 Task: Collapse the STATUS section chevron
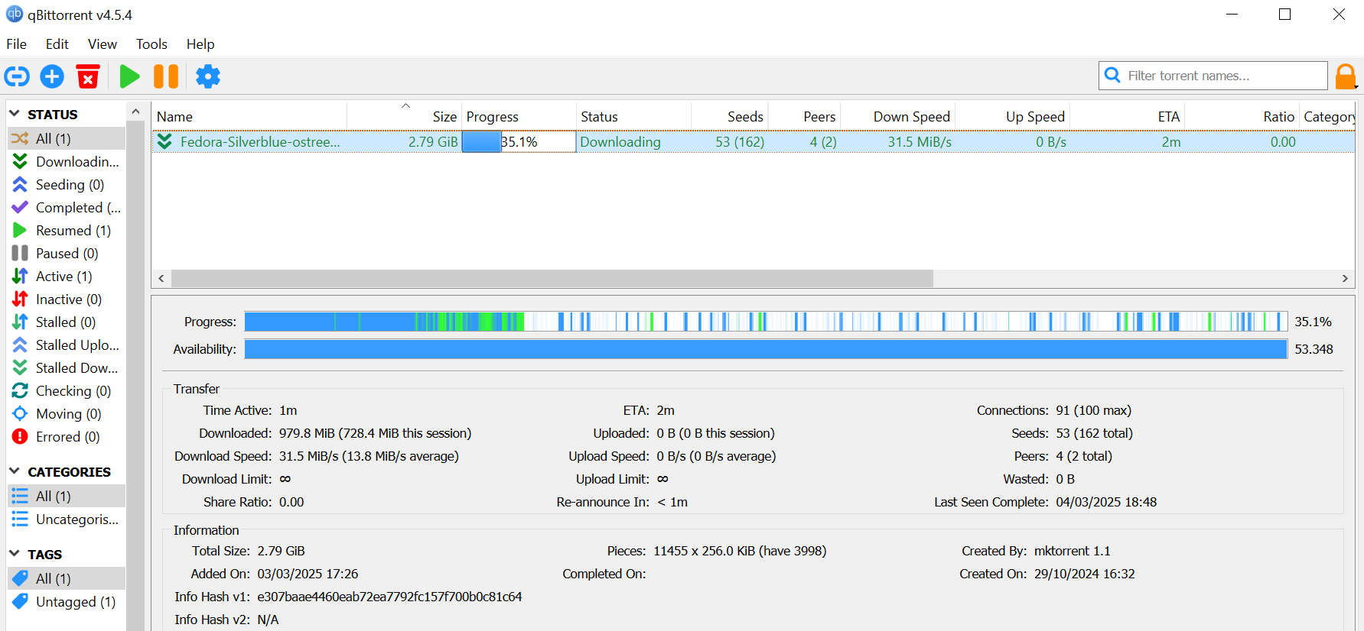15,114
